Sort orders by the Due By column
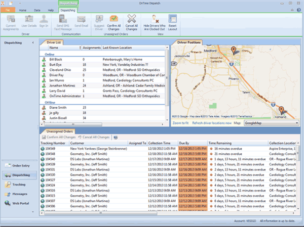The height and width of the screenshot is (227, 304). (184, 143)
